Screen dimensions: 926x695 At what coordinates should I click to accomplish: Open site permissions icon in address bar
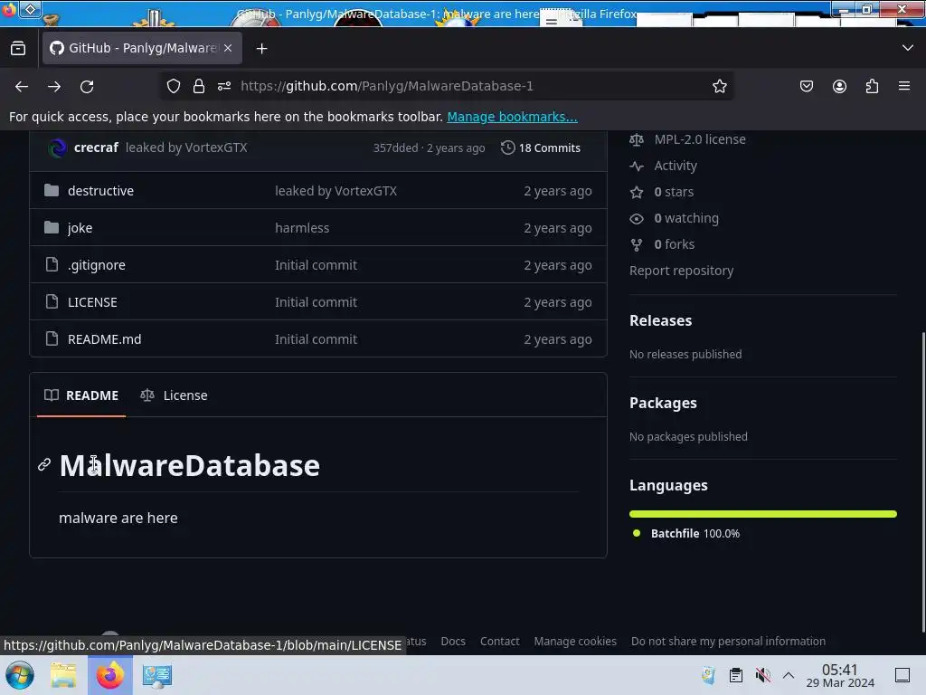[224, 86]
